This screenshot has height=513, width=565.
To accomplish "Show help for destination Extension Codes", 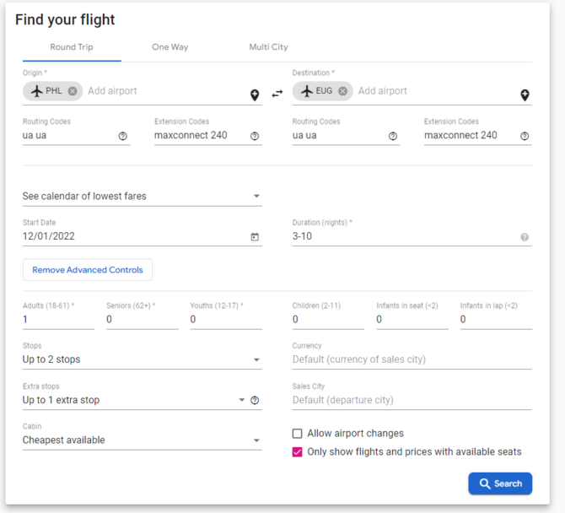I will pos(525,136).
